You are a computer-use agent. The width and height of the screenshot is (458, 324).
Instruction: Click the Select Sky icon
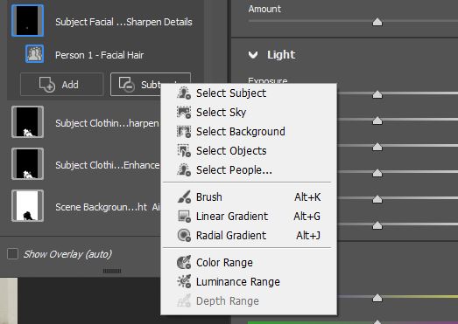click(184, 113)
